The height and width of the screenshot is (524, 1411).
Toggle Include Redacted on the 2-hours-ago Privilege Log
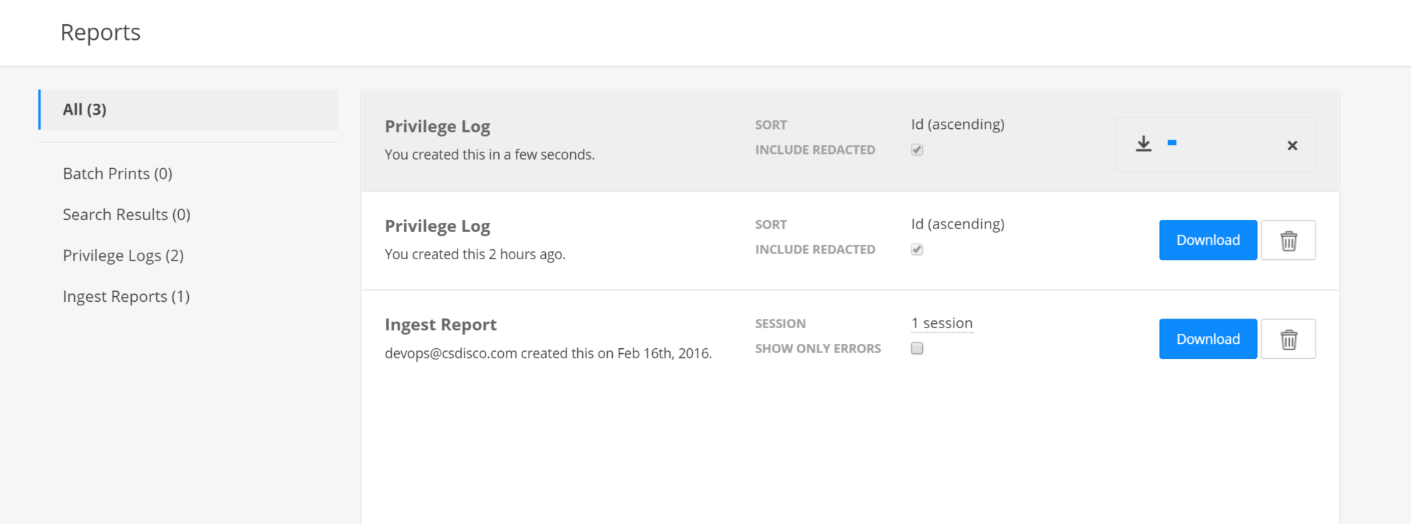[917, 249]
